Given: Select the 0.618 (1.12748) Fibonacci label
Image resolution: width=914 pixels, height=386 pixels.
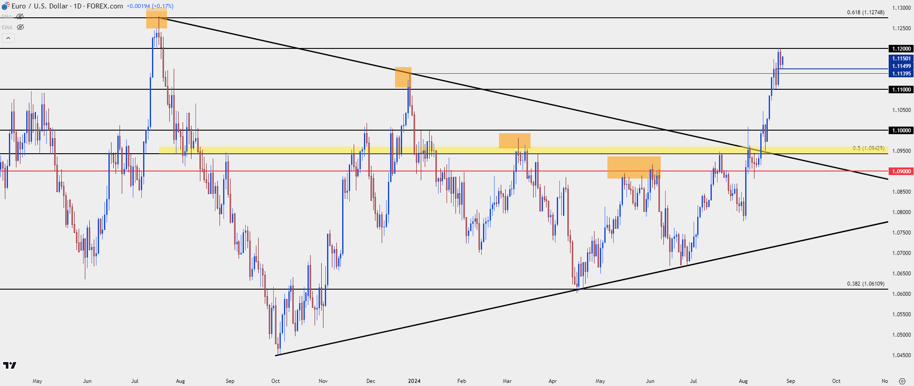Looking at the screenshot, I should (866, 12).
